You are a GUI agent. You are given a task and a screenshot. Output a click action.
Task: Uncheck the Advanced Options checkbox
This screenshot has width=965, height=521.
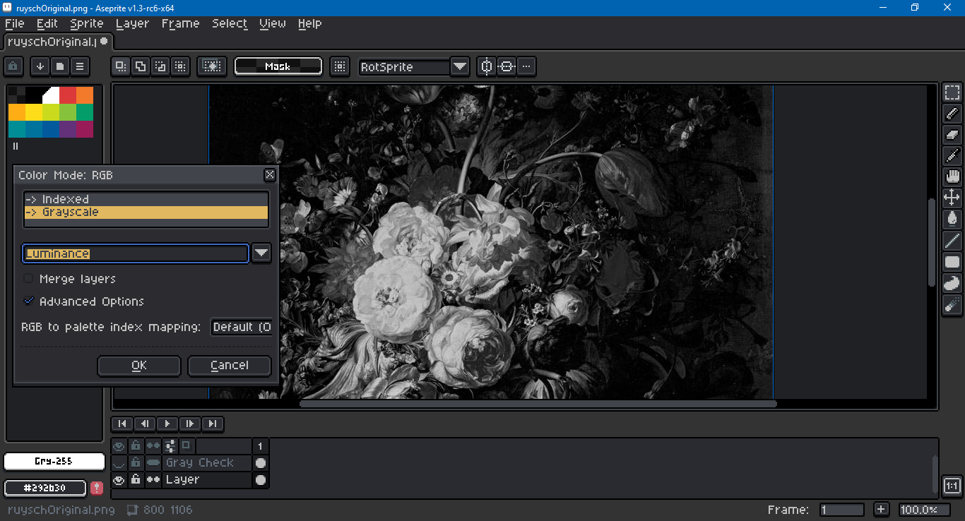click(29, 301)
